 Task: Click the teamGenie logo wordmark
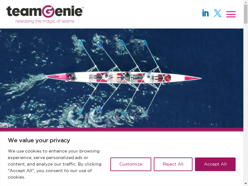pyautogui.click(x=45, y=11)
